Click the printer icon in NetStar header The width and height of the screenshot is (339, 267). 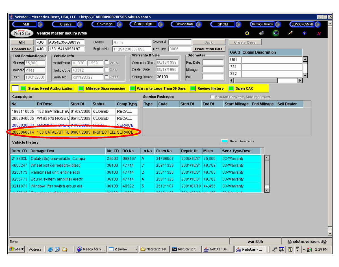[262, 33]
